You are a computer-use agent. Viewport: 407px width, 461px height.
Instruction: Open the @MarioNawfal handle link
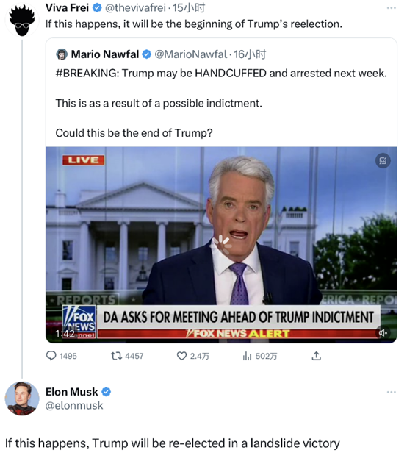[x=191, y=54]
